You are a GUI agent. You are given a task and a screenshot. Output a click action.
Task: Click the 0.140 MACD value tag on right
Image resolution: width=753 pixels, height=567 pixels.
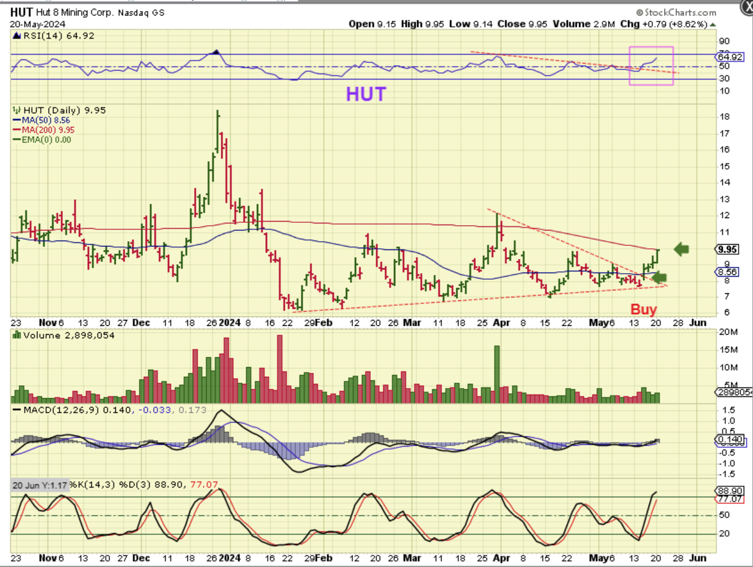click(x=730, y=440)
